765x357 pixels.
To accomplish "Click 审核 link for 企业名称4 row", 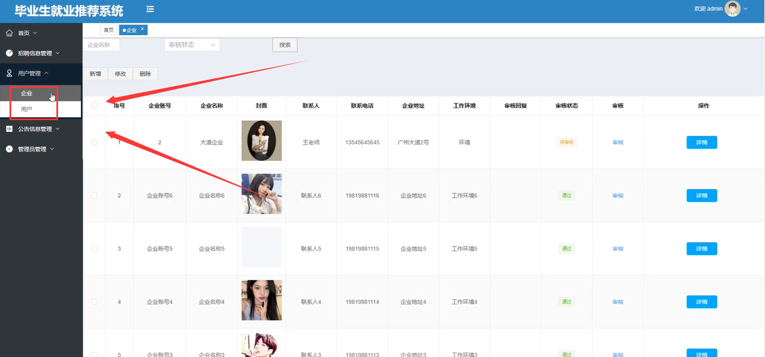I will pyautogui.click(x=618, y=302).
